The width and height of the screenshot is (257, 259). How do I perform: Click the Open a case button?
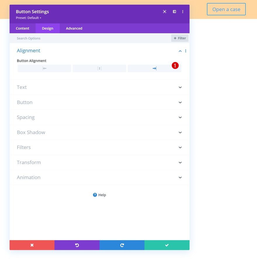pos(226,9)
